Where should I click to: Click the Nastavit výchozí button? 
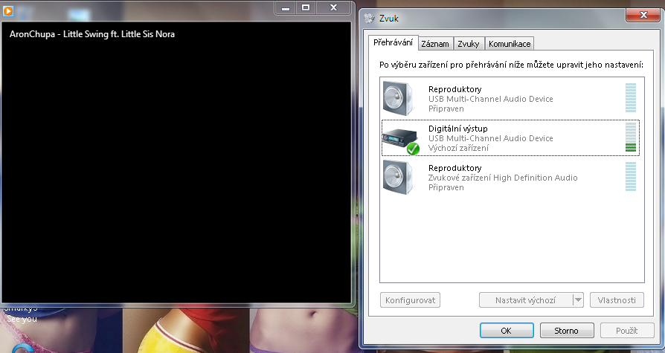point(525,300)
